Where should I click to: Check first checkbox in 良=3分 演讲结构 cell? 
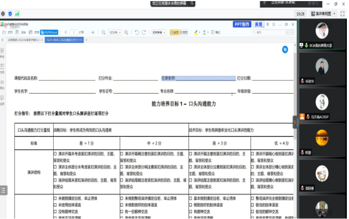tap(191, 154)
